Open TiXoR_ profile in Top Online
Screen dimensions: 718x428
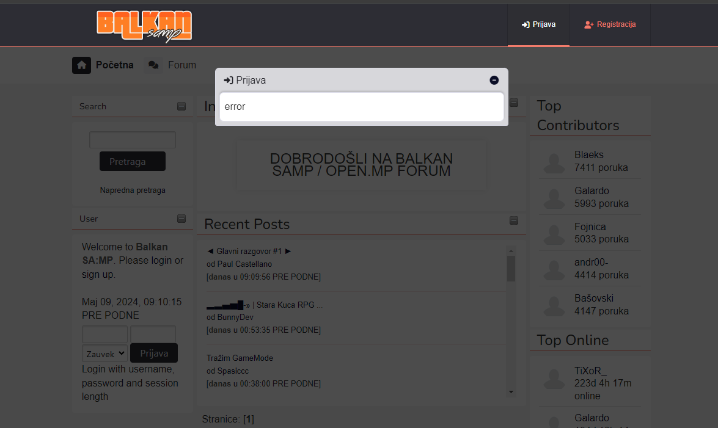(x=590, y=371)
